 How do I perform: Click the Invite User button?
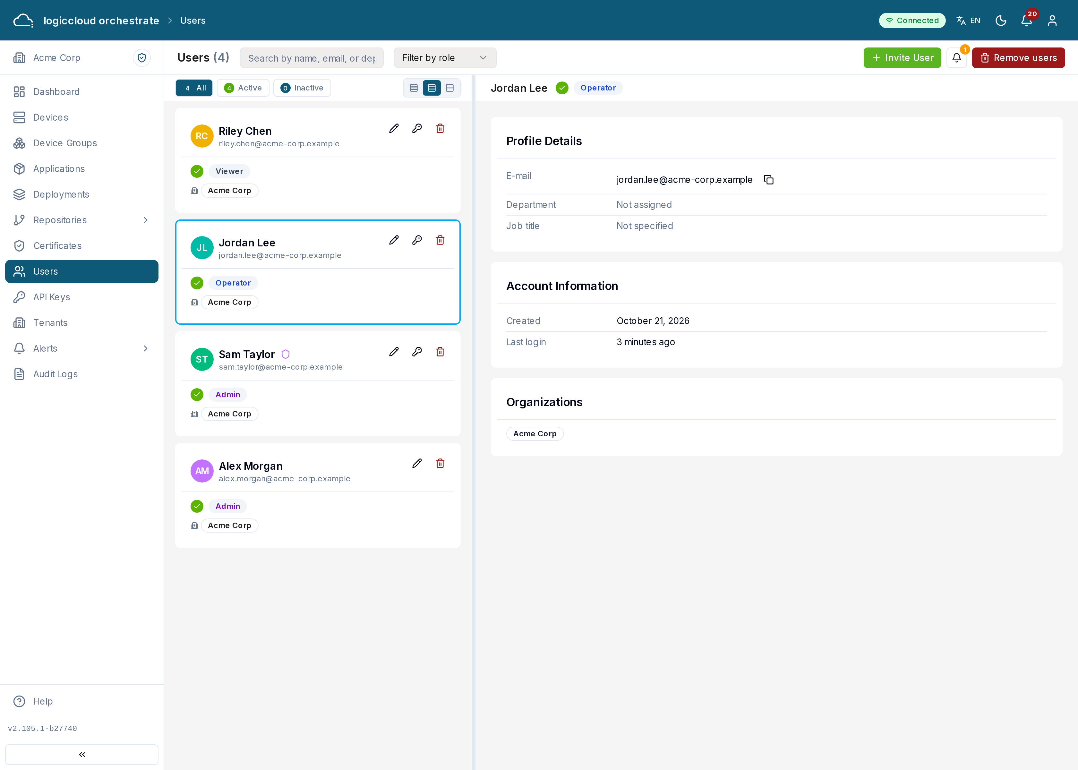click(902, 58)
